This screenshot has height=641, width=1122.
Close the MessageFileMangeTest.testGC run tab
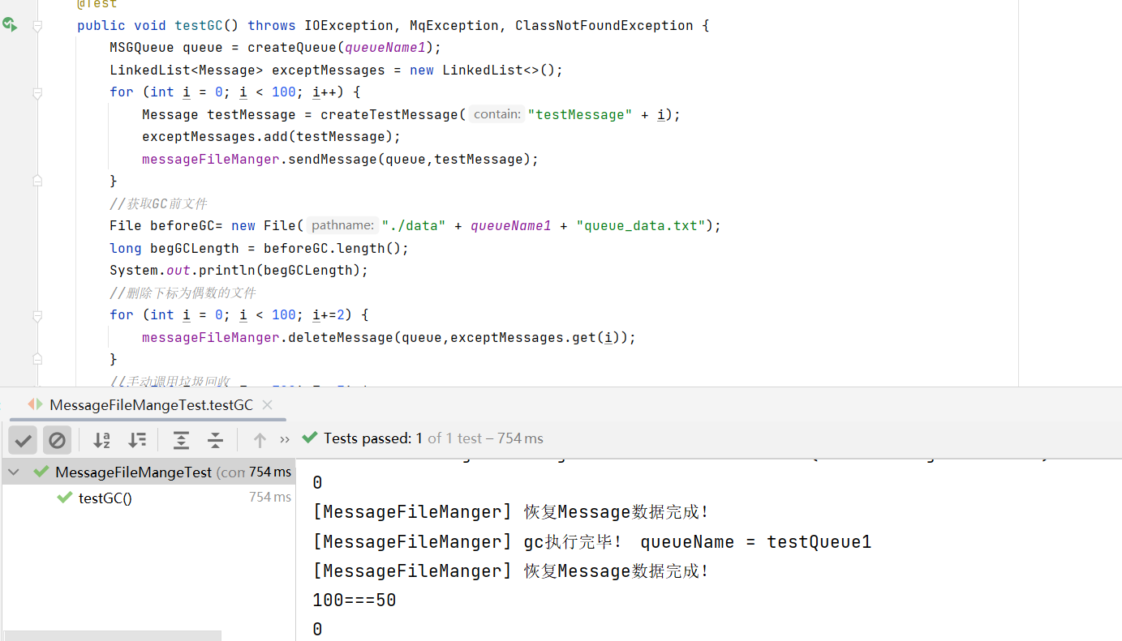pyautogui.click(x=268, y=405)
